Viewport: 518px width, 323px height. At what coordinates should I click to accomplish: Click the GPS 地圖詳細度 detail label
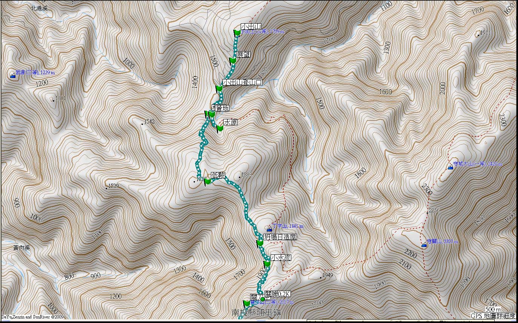coord(494,316)
